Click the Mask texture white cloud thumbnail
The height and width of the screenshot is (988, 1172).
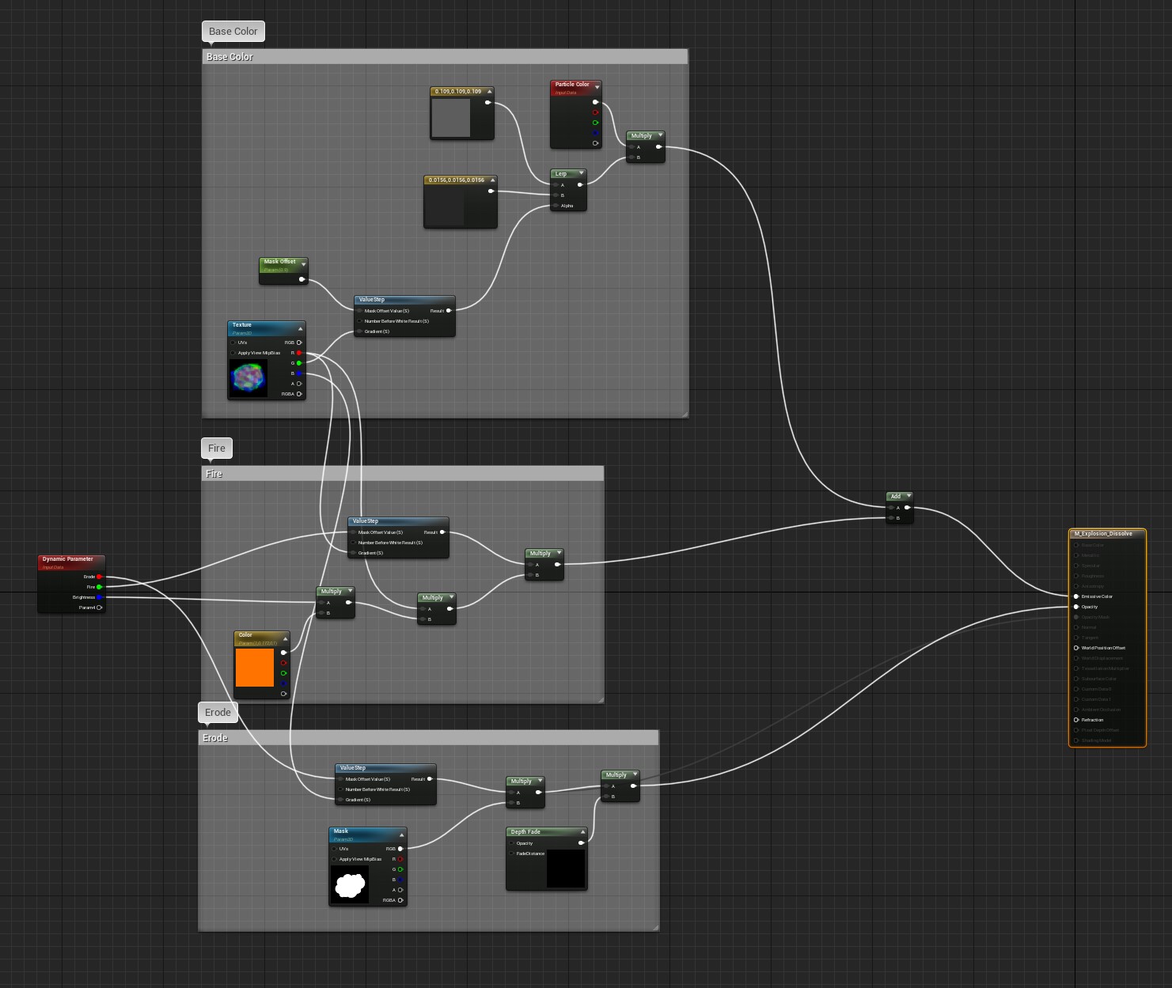(350, 884)
